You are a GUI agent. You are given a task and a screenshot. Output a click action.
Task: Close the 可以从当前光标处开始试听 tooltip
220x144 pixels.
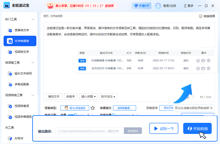[211, 108]
